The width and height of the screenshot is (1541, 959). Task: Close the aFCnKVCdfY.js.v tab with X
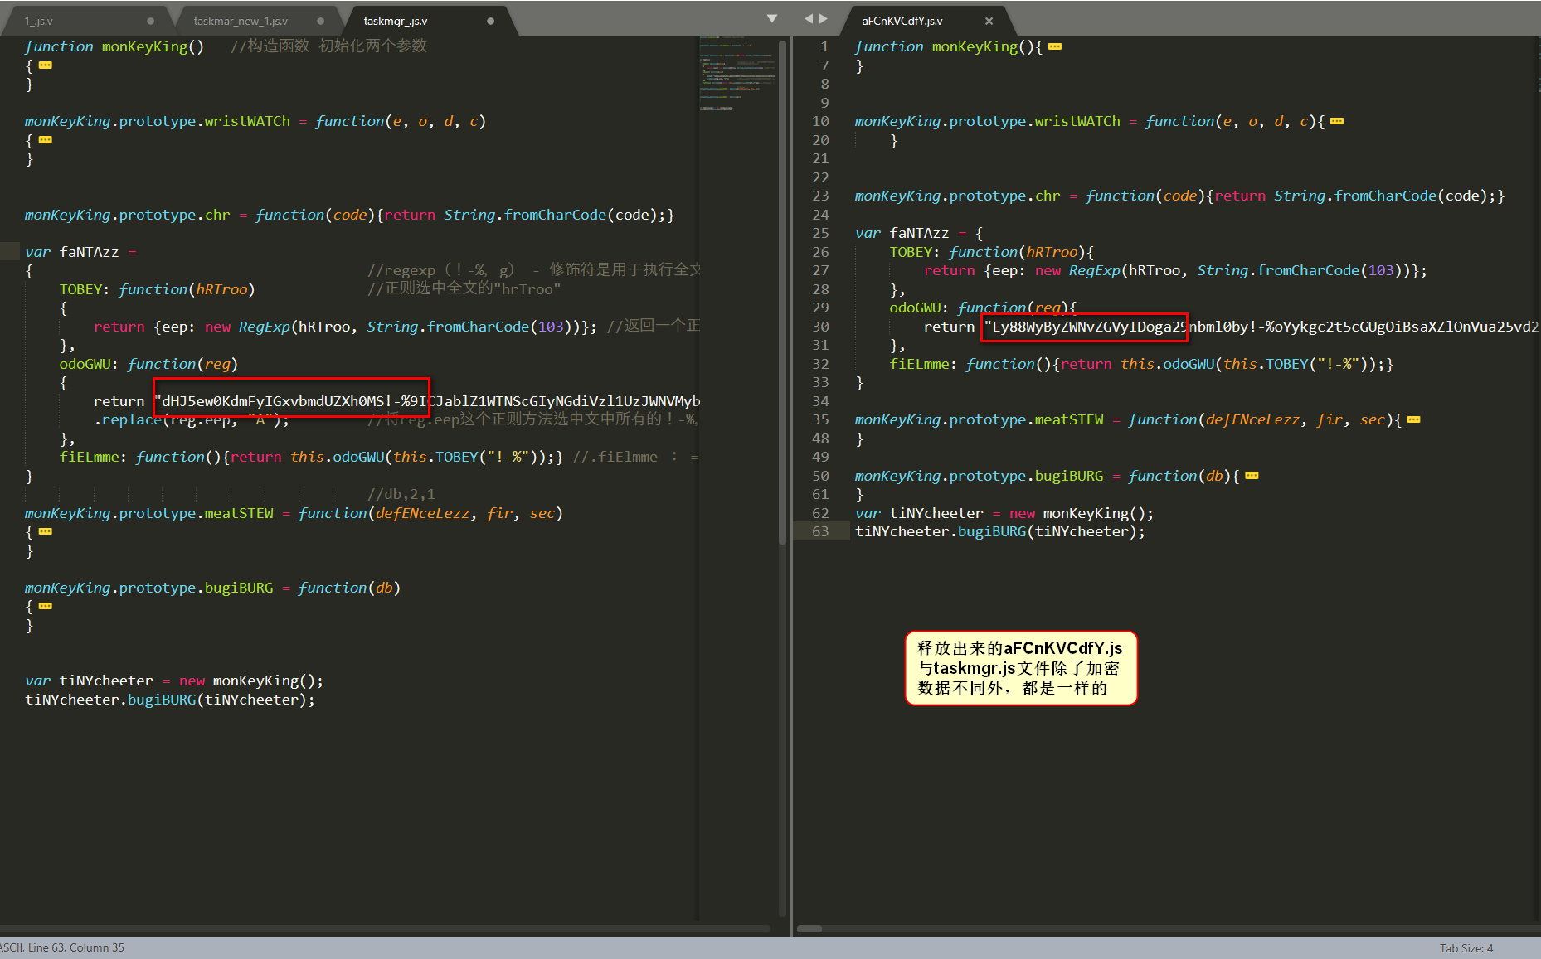[x=989, y=21]
